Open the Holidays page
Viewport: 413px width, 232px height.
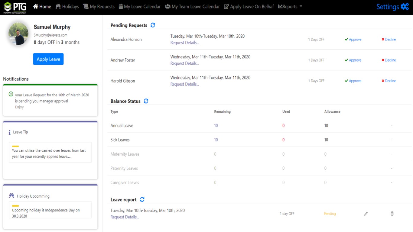67,6
